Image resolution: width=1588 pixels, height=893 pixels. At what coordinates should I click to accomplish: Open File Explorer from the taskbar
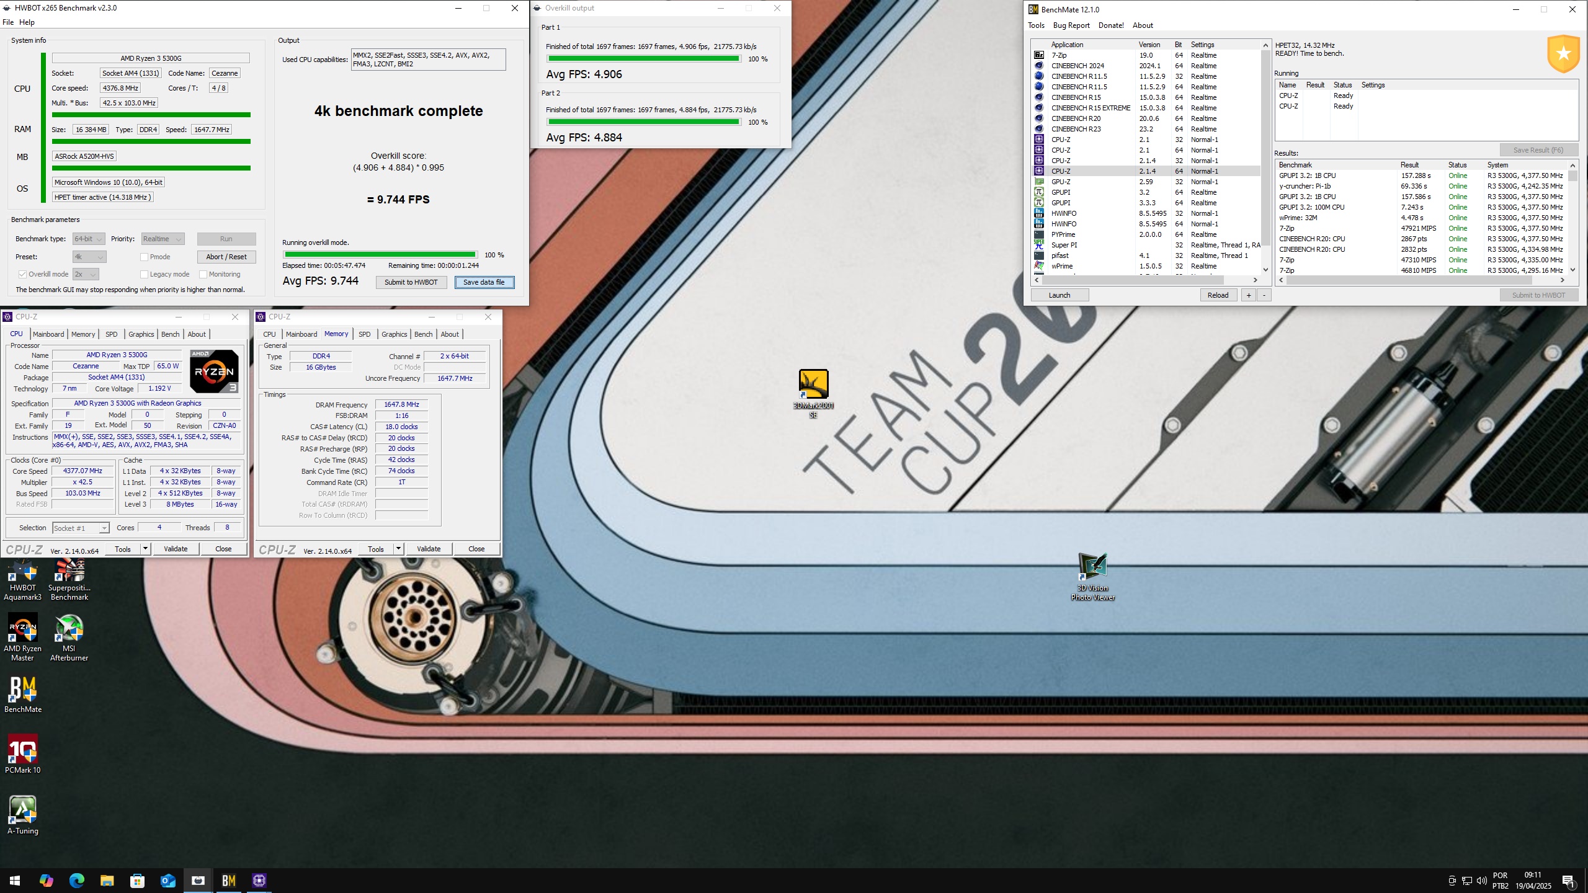[x=107, y=881]
